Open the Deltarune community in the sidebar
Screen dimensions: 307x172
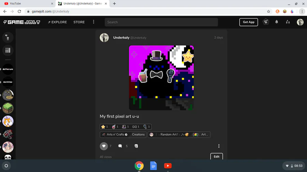point(8,69)
